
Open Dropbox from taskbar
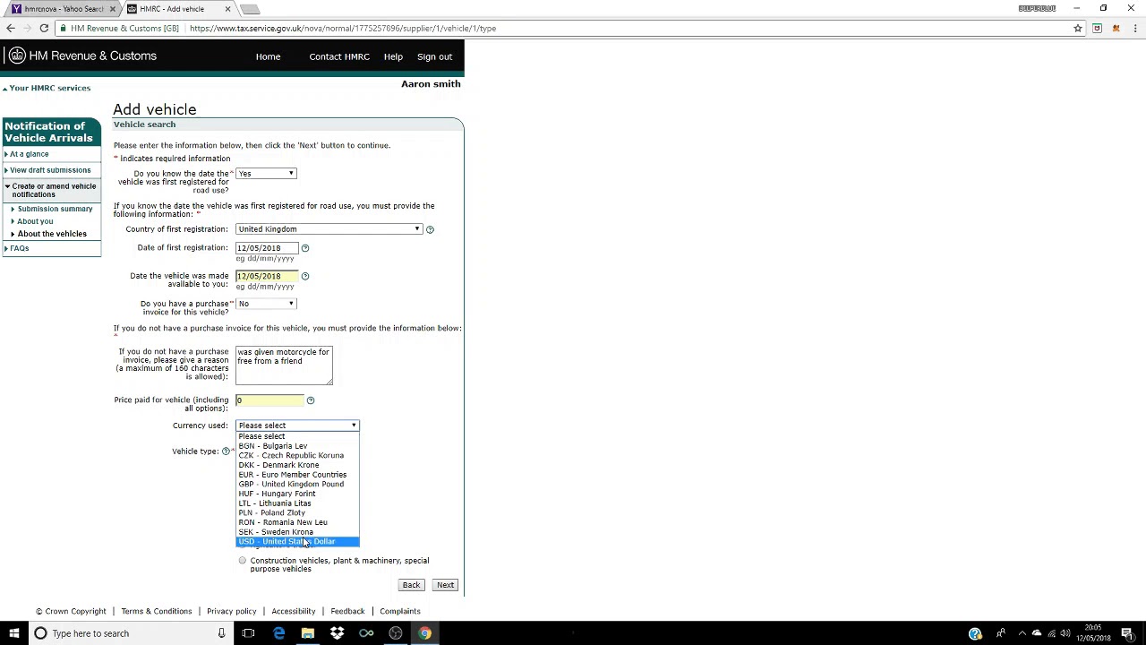click(x=337, y=633)
